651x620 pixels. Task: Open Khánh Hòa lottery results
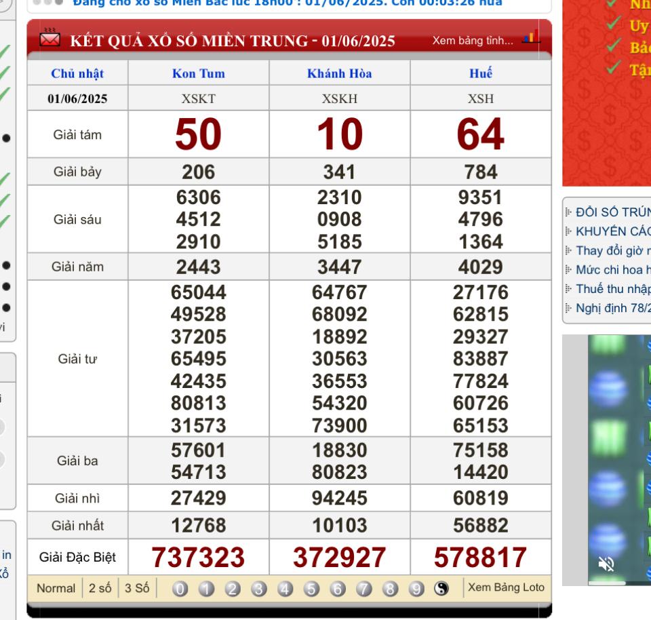[x=340, y=73]
